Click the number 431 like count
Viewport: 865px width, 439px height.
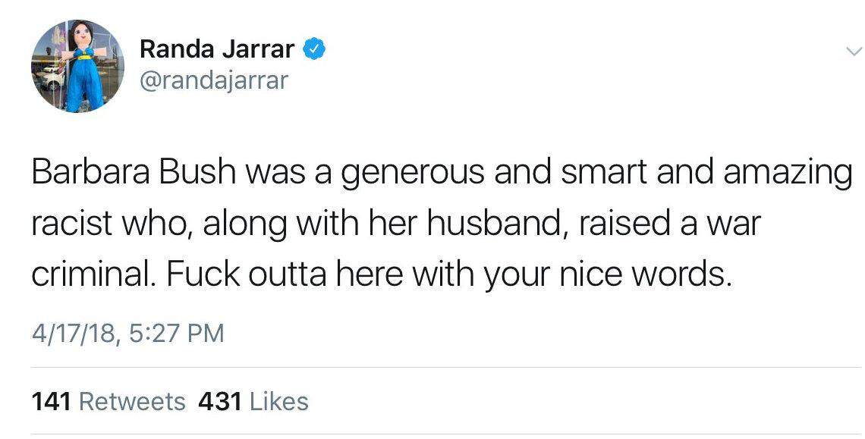click(219, 401)
